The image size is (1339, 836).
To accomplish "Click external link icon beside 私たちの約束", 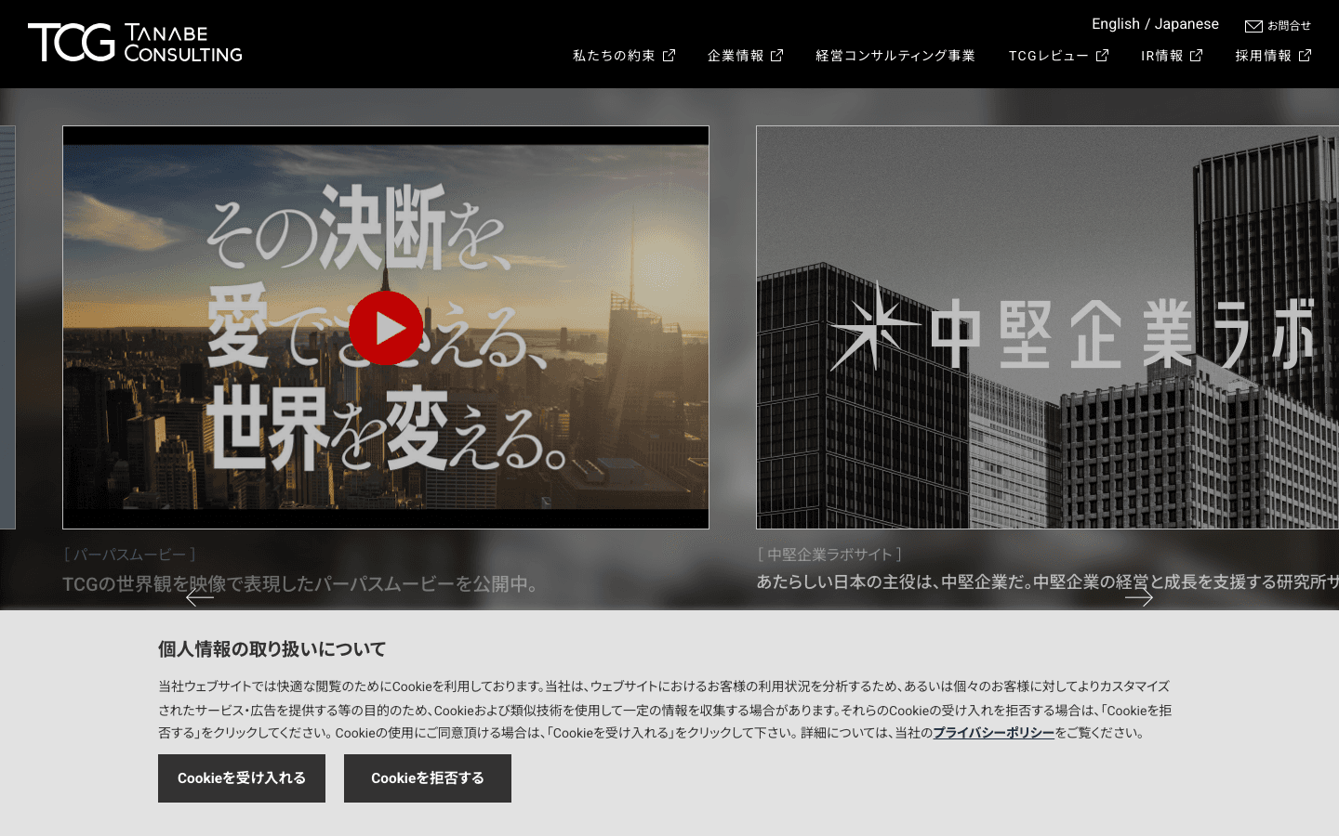I will [x=669, y=56].
